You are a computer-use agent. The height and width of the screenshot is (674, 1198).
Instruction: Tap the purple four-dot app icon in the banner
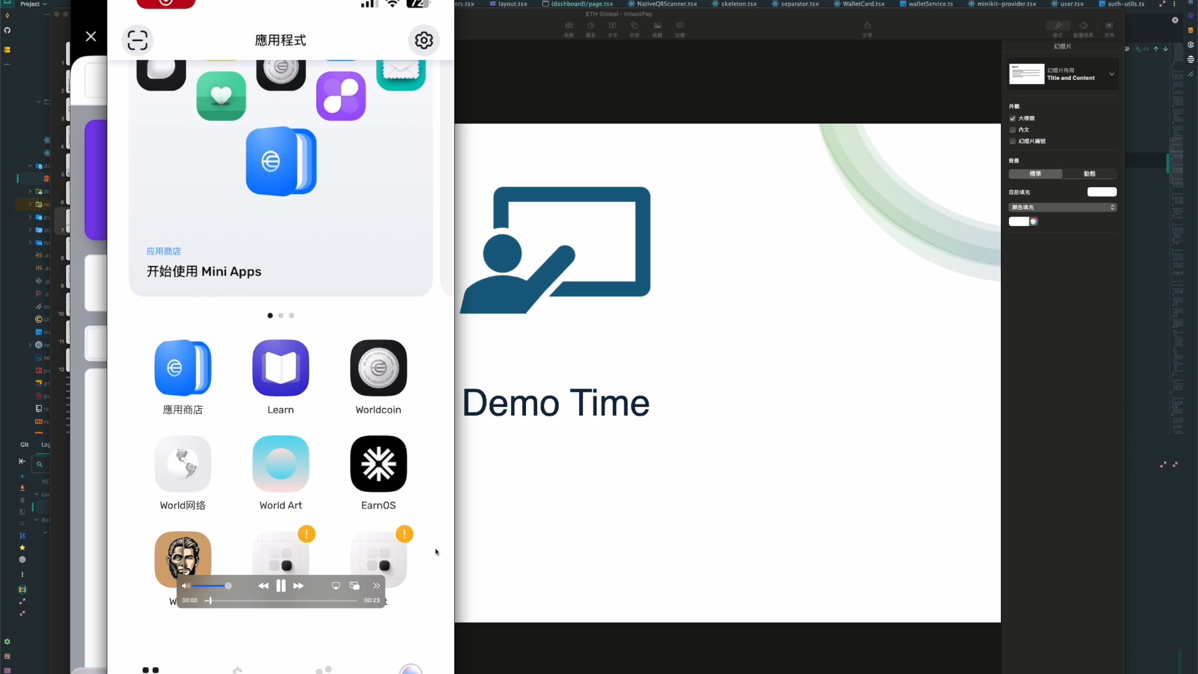click(341, 95)
